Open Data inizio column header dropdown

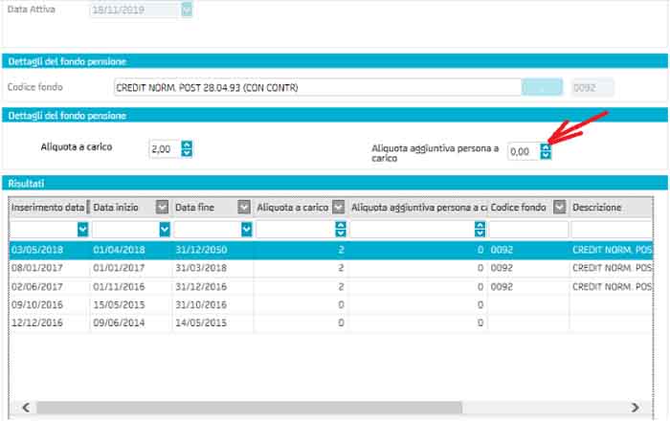click(x=162, y=208)
